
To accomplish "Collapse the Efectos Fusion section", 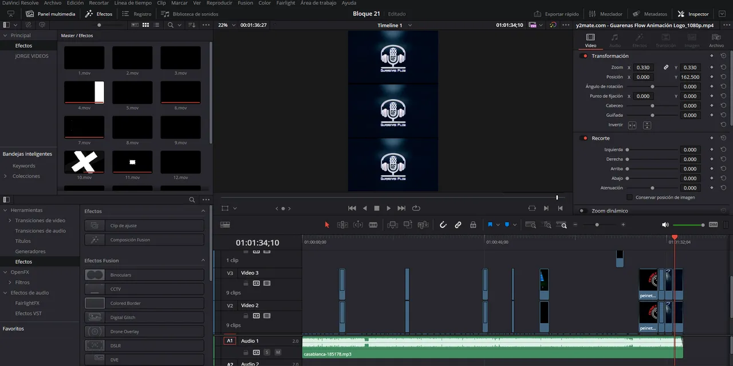I will click(x=203, y=261).
